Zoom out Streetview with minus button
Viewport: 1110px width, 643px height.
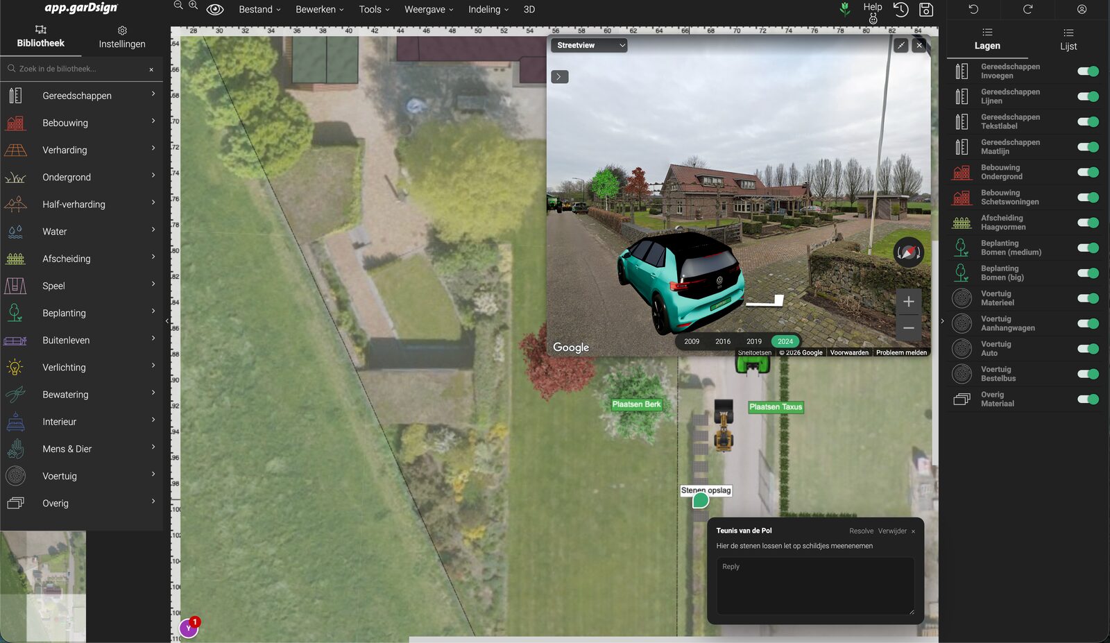click(x=909, y=327)
